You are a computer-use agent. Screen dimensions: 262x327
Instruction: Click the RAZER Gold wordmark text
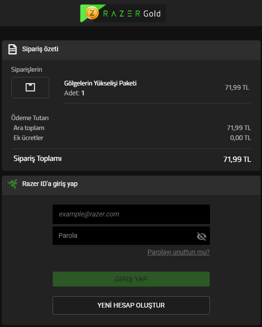[132, 14]
